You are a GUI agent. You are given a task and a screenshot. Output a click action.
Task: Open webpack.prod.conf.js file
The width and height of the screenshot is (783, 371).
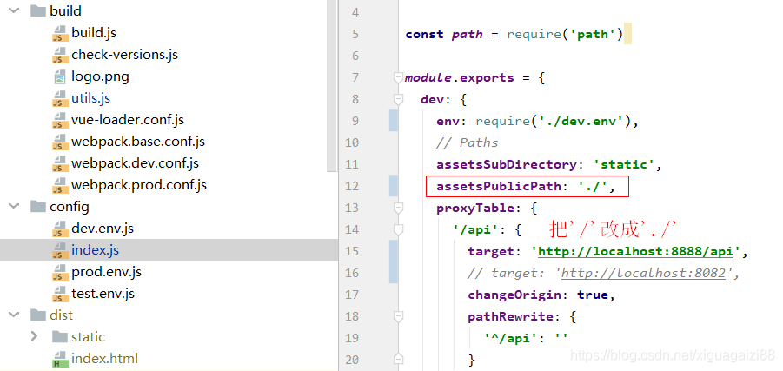[x=139, y=185]
